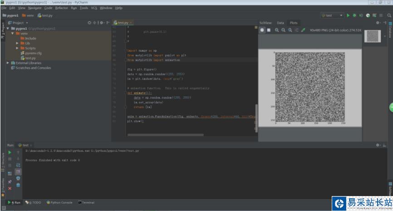This screenshot has width=393, height=211.
Task: Open the File menu
Action: coord(4,8)
